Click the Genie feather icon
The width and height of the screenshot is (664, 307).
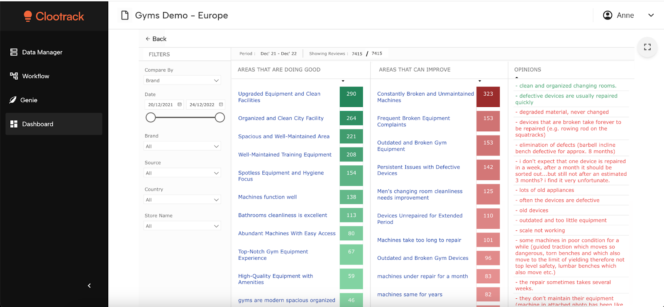click(x=13, y=100)
